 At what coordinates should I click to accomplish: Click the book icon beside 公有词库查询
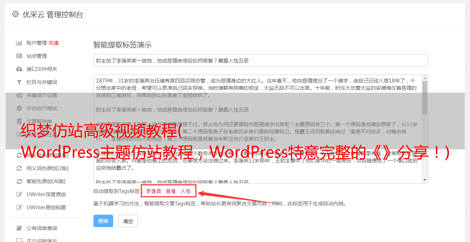pyautogui.click(x=19, y=228)
